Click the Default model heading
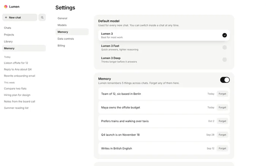The height and width of the screenshot is (166, 266). 109,21
